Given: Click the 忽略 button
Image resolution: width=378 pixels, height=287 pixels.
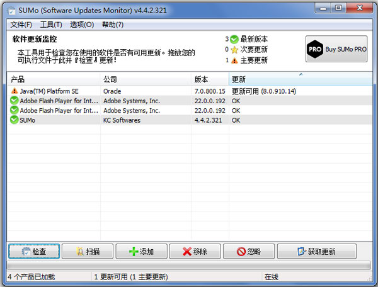Looking at the screenshot, I should pyautogui.click(x=249, y=251).
